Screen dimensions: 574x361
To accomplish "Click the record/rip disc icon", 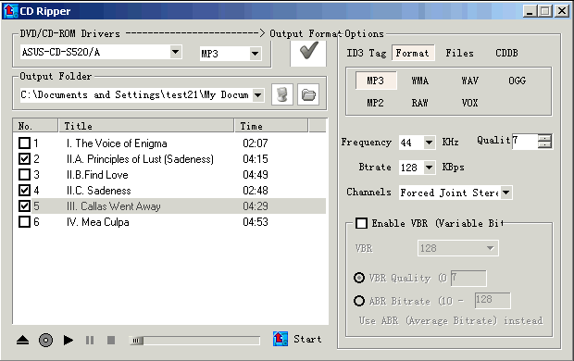I will coord(45,340).
